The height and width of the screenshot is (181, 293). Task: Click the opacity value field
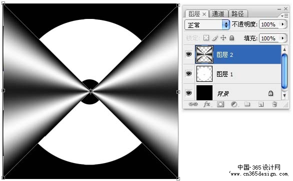coord(269,24)
